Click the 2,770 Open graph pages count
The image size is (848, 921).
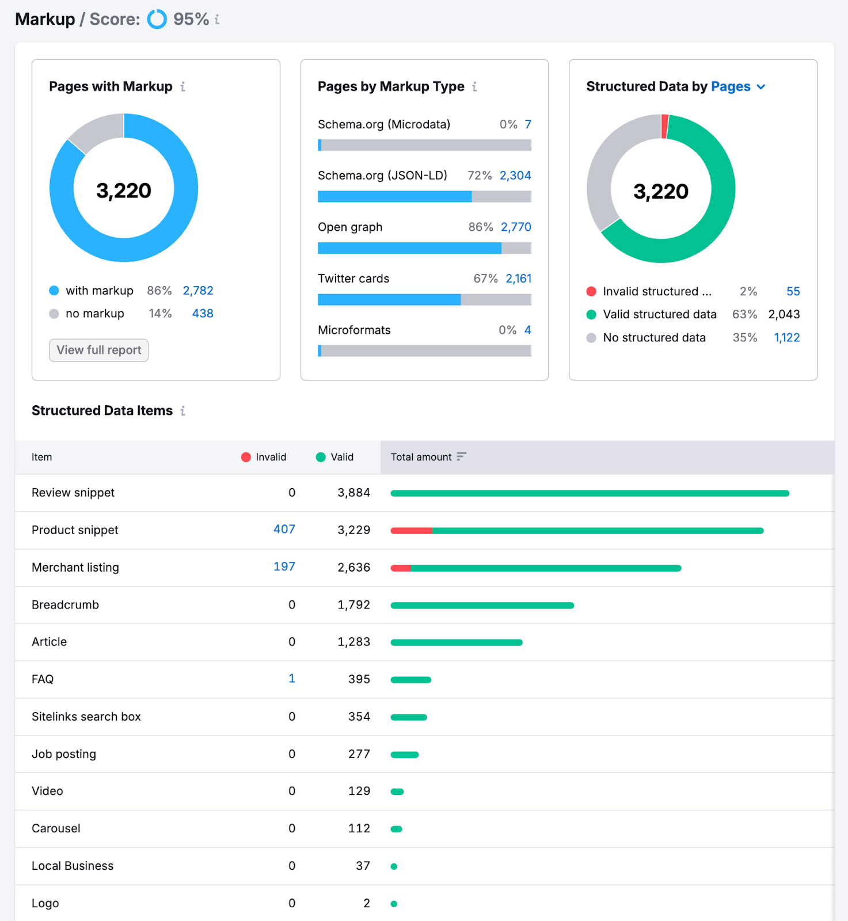(516, 227)
